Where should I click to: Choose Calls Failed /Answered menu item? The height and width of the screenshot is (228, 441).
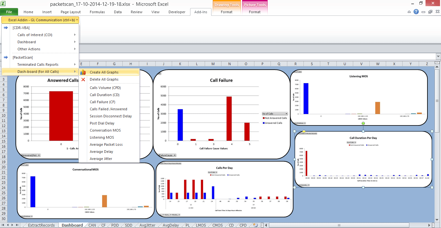coord(109,109)
